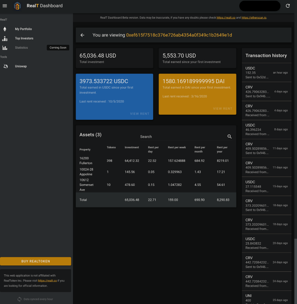Image resolution: width=297 pixels, height=304 pixels.
Task: Select Top Investors menu item
Action: [24, 39]
